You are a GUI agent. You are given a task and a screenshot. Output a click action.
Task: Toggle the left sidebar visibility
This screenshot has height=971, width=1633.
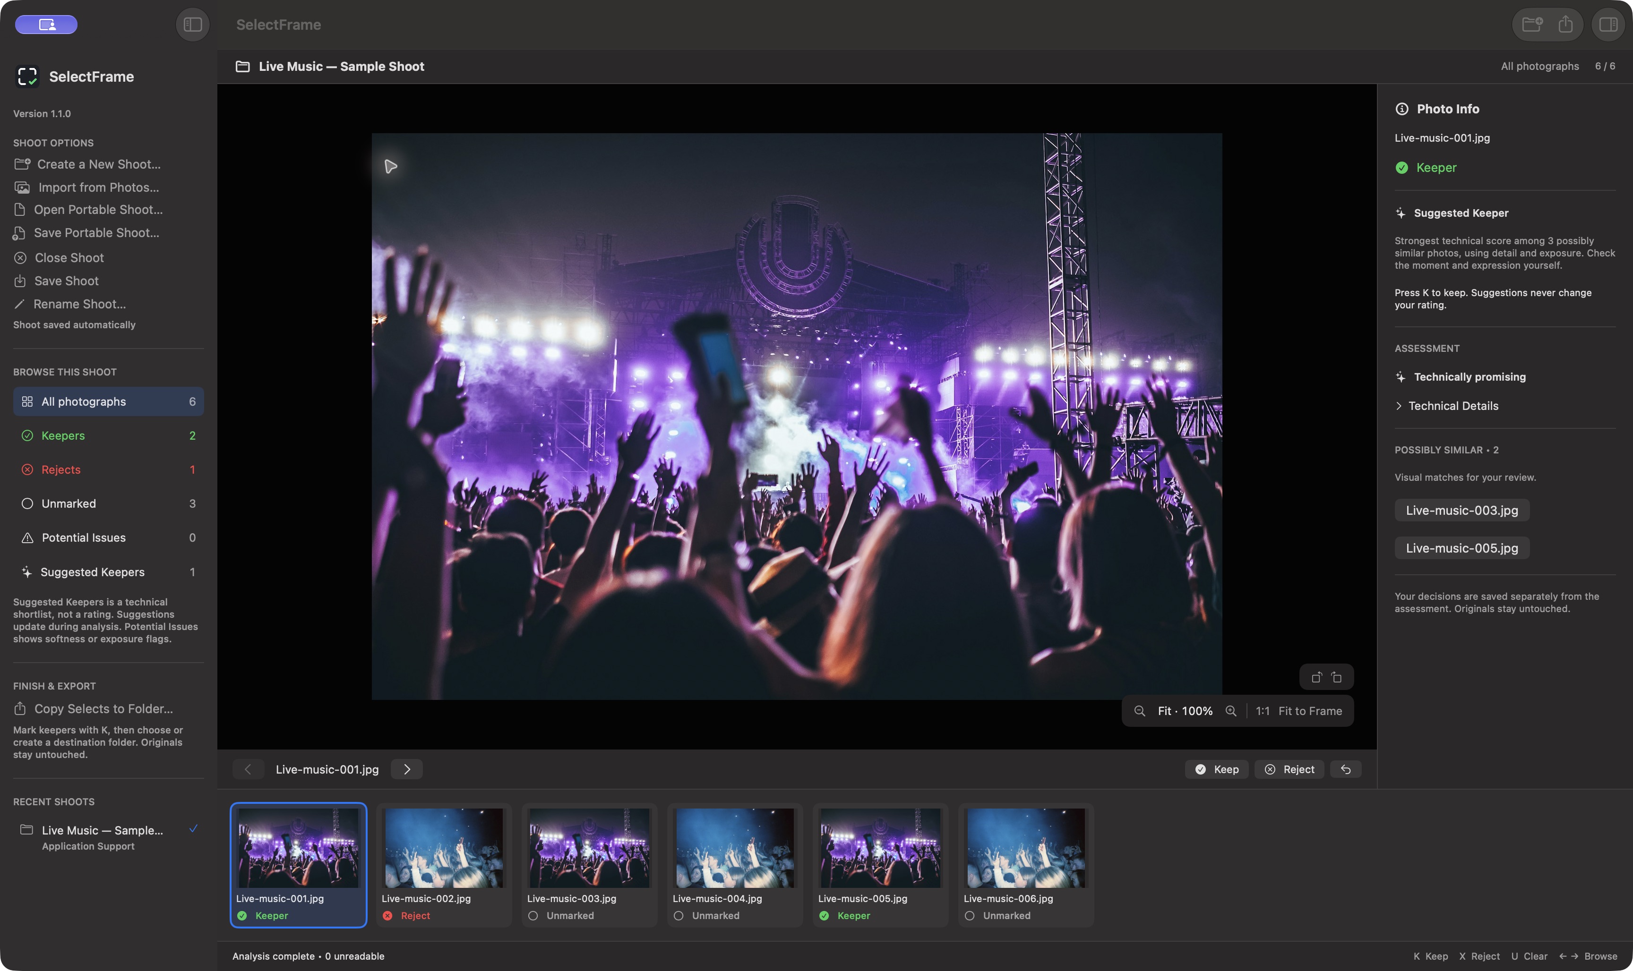tap(192, 25)
